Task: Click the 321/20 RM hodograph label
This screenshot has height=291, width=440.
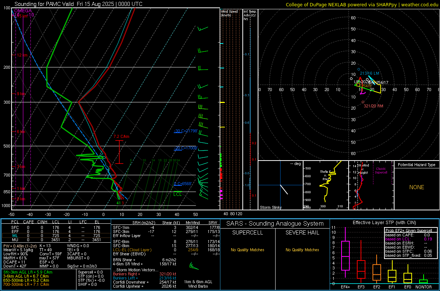Action: click(x=374, y=106)
